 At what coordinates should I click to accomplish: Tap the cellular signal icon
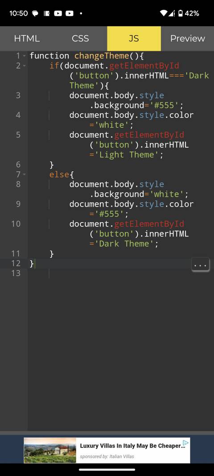(172, 13)
